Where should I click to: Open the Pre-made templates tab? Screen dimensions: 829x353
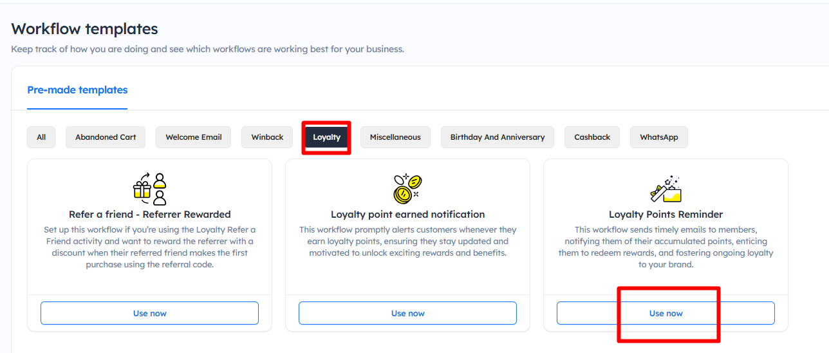pos(77,90)
